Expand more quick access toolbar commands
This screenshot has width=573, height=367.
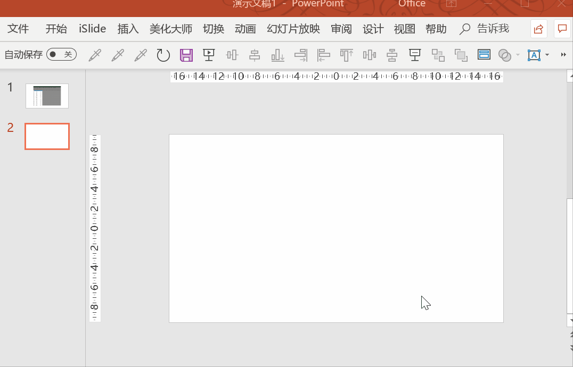[x=563, y=55]
